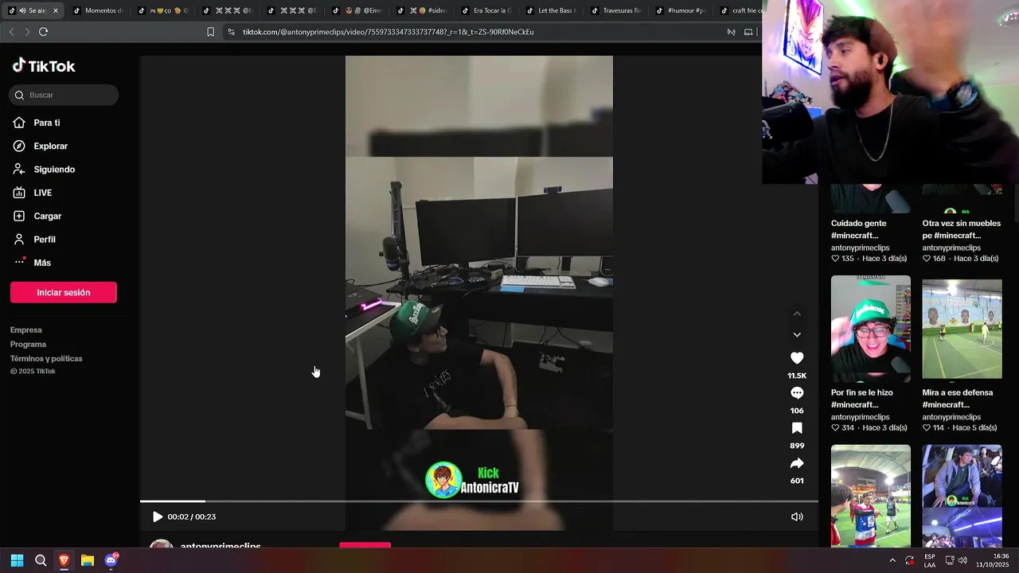Viewport: 1019px width, 573px height.
Task: Open Términos y políticas link
Action: pos(46,358)
